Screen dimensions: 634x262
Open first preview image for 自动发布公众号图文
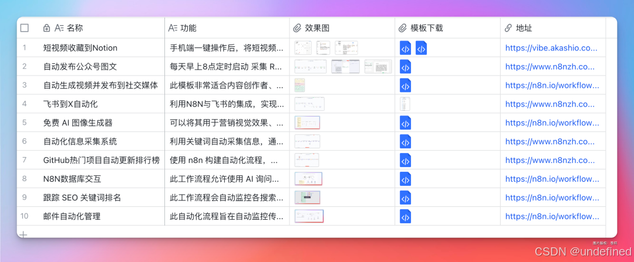point(311,67)
